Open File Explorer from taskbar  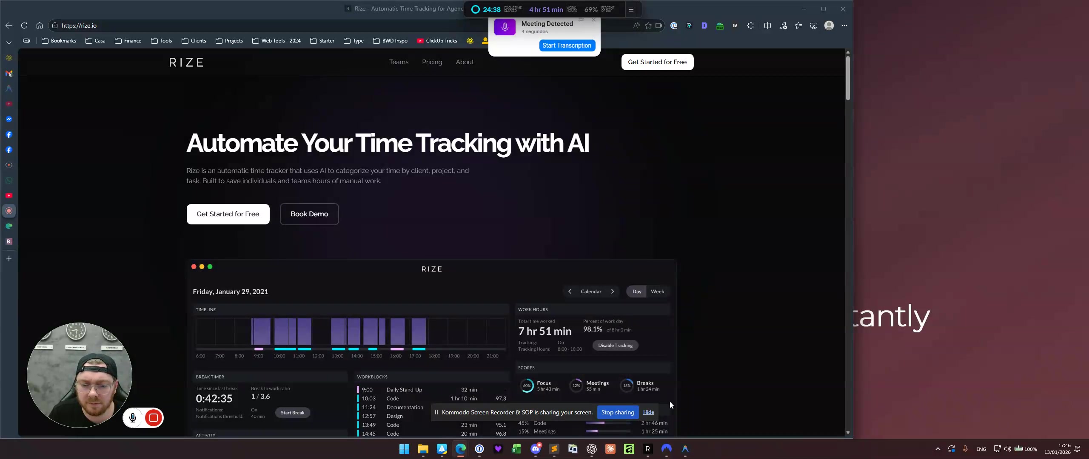(x=423, y=449)
